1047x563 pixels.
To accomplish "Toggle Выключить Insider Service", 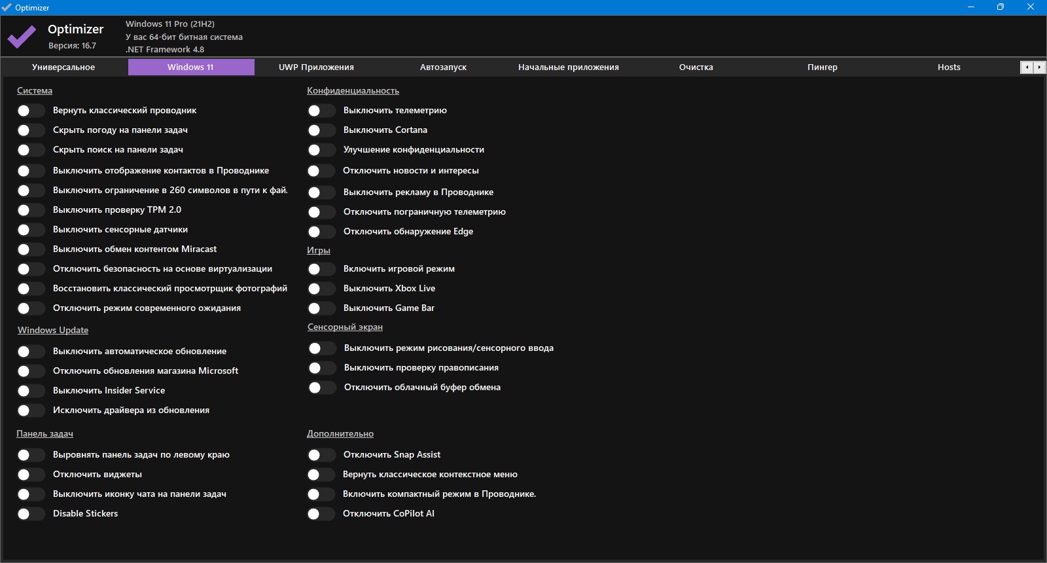I will [31, 391].
